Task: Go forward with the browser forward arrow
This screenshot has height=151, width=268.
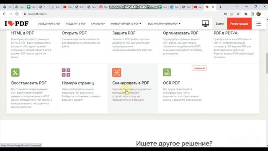Action: click(10, 14)
